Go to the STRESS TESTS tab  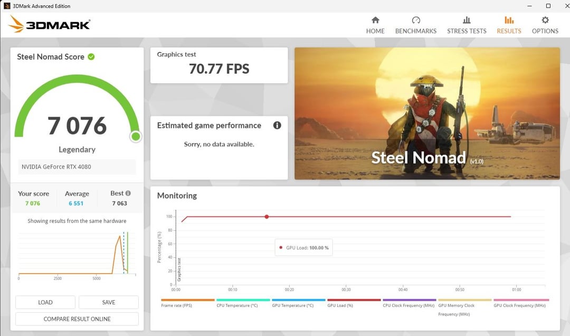pyautogui.click(x=467, y=25)
